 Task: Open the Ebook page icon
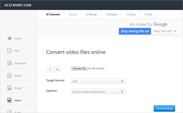pyautogui.click(x=9, y=75)
